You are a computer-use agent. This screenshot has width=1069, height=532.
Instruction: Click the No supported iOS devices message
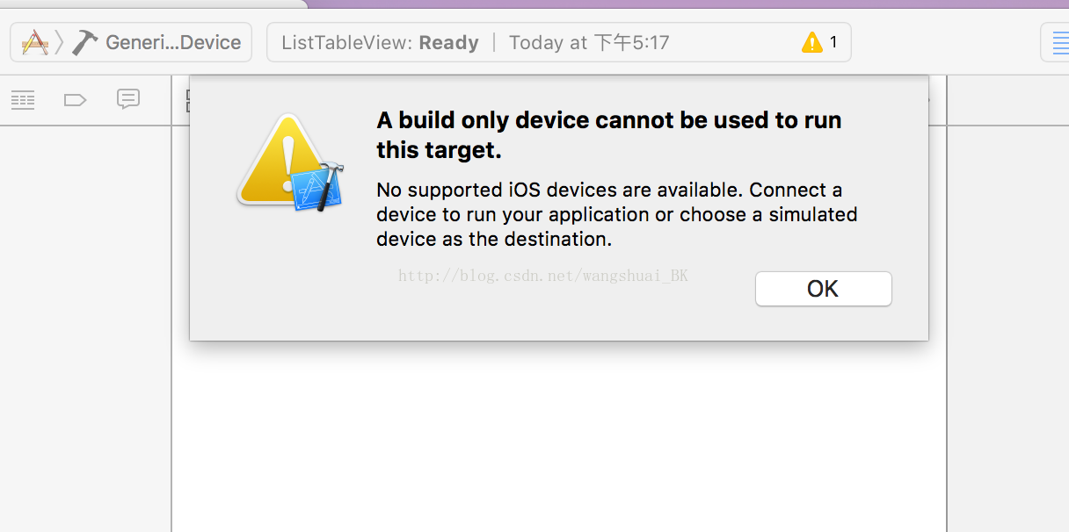(x=617, y=214)
